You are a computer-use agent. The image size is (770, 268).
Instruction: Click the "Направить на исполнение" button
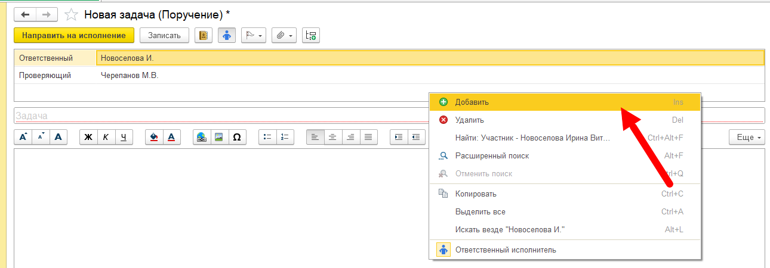tap(74, 36)
